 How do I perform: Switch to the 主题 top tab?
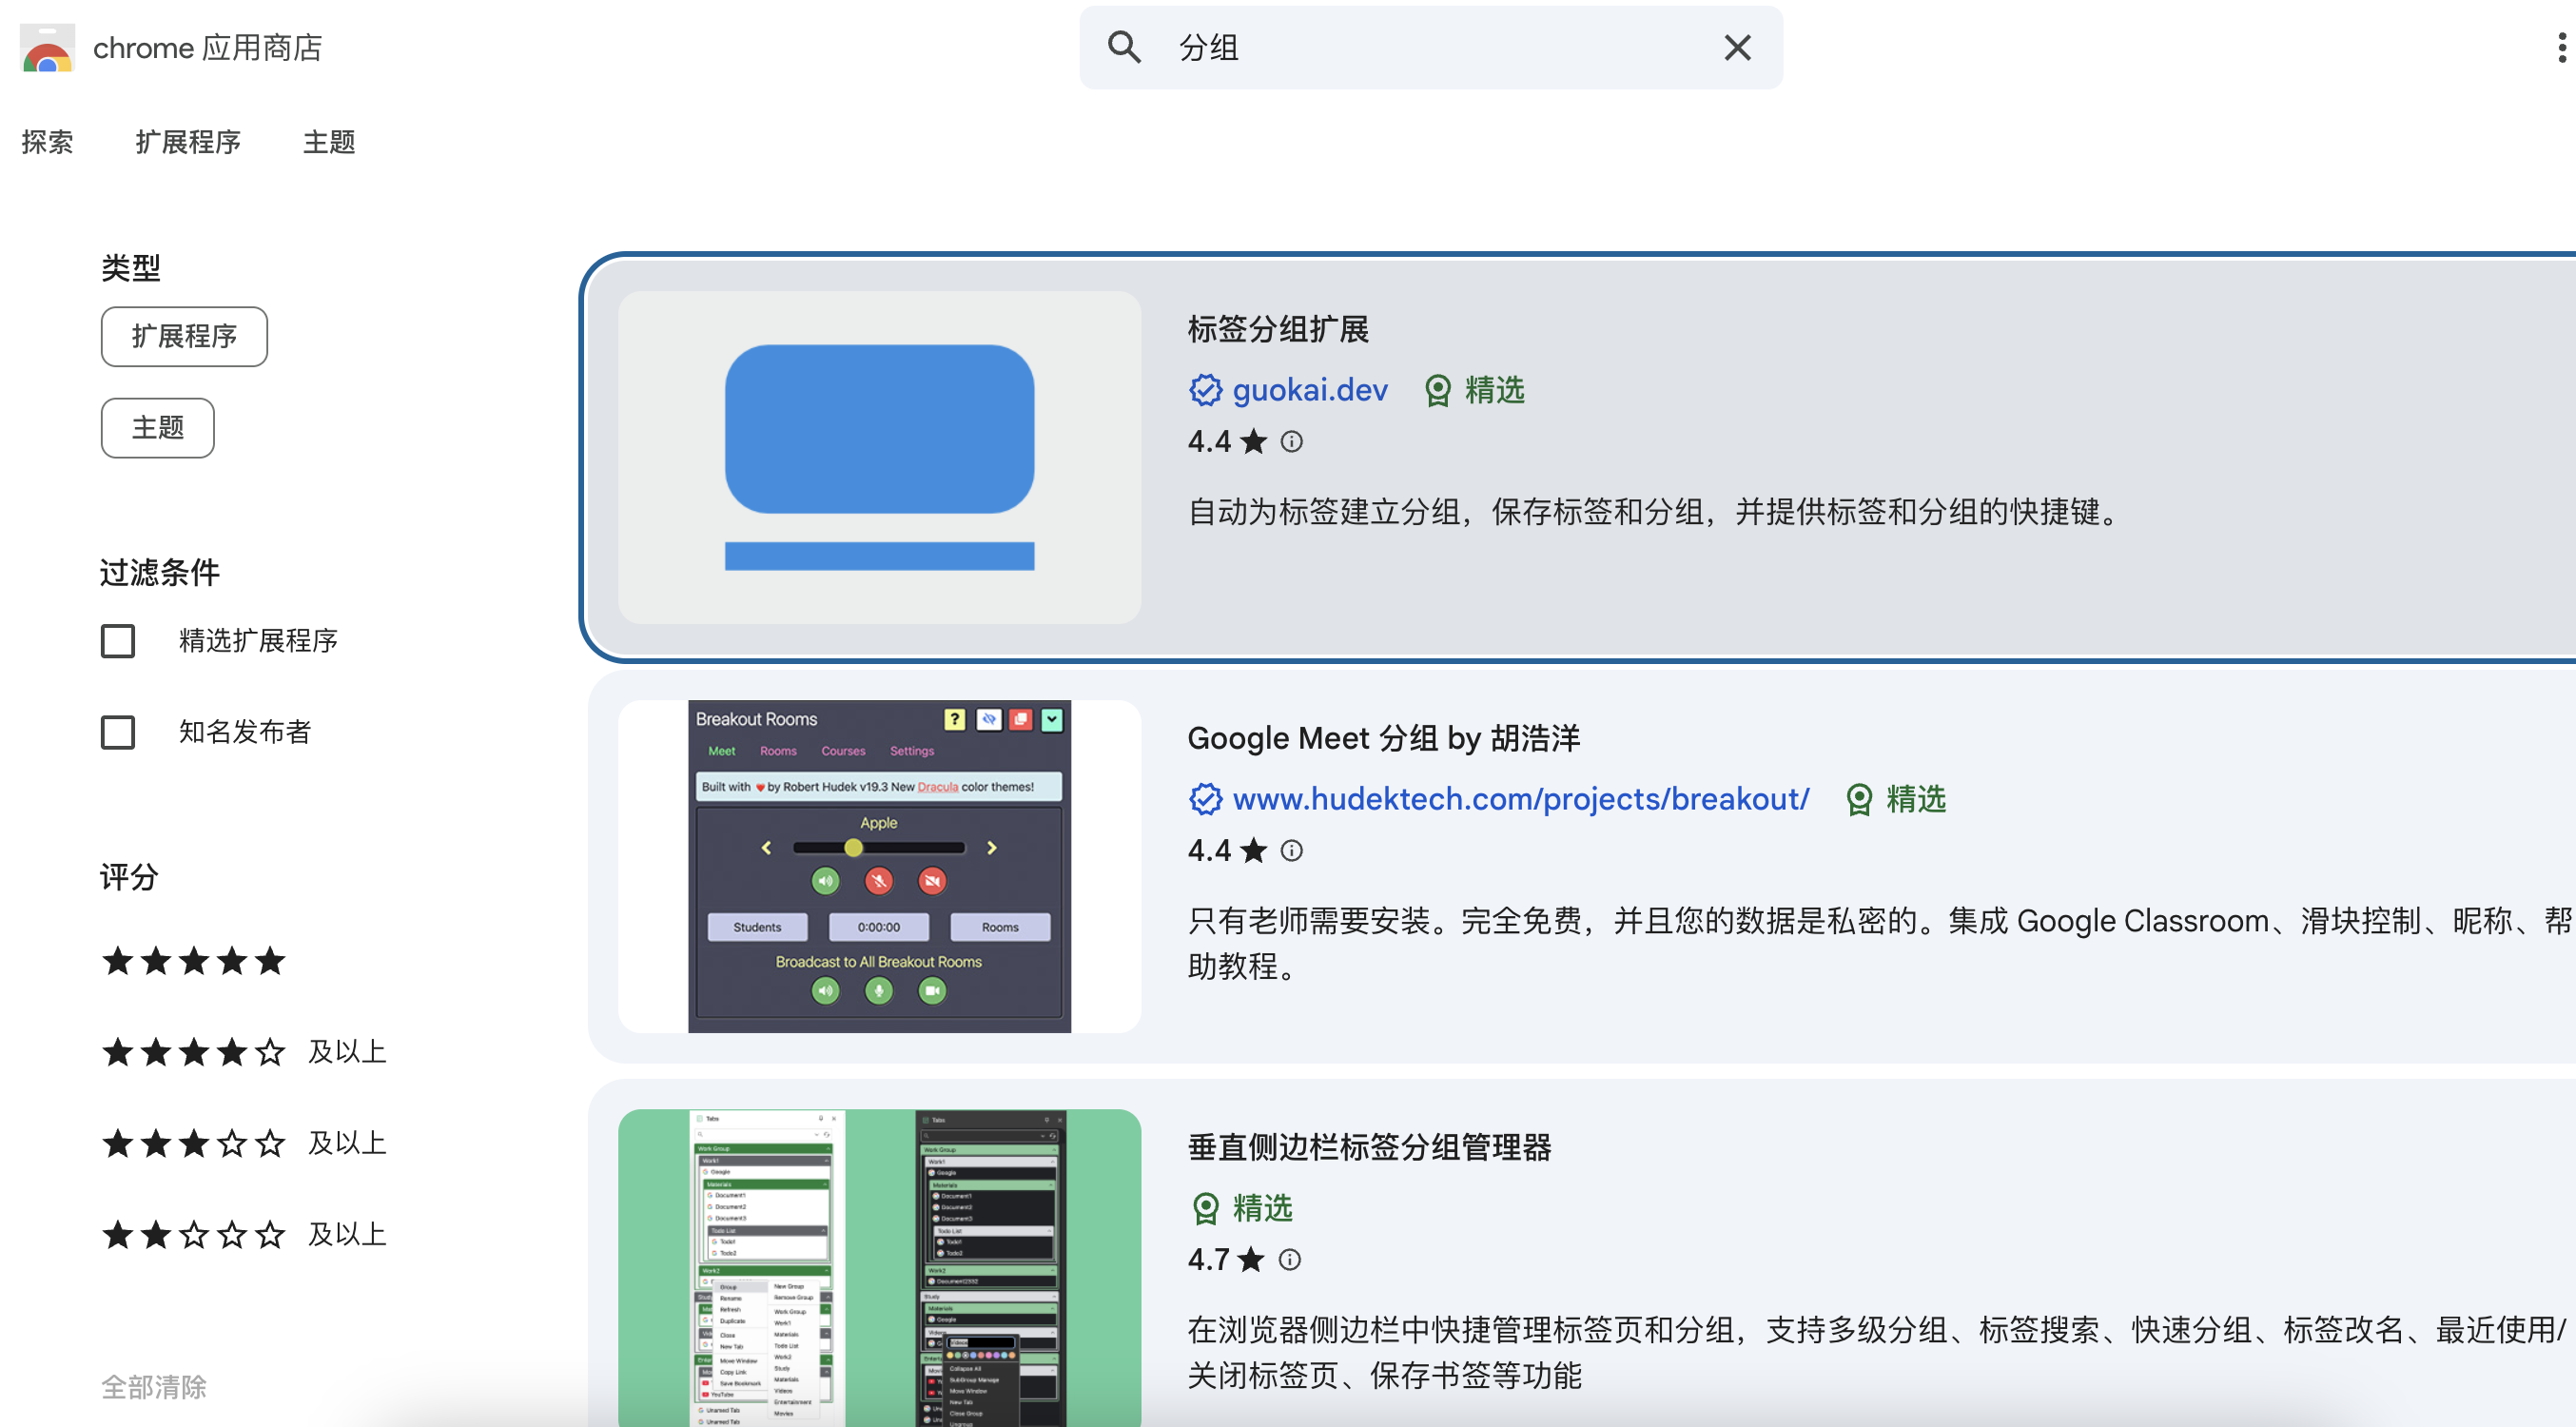(329, 142)
